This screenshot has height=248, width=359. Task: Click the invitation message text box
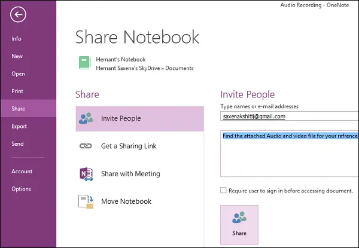point(290,154)
